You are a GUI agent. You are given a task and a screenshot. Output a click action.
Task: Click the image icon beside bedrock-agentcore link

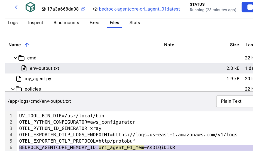click(x=95, y=9)
